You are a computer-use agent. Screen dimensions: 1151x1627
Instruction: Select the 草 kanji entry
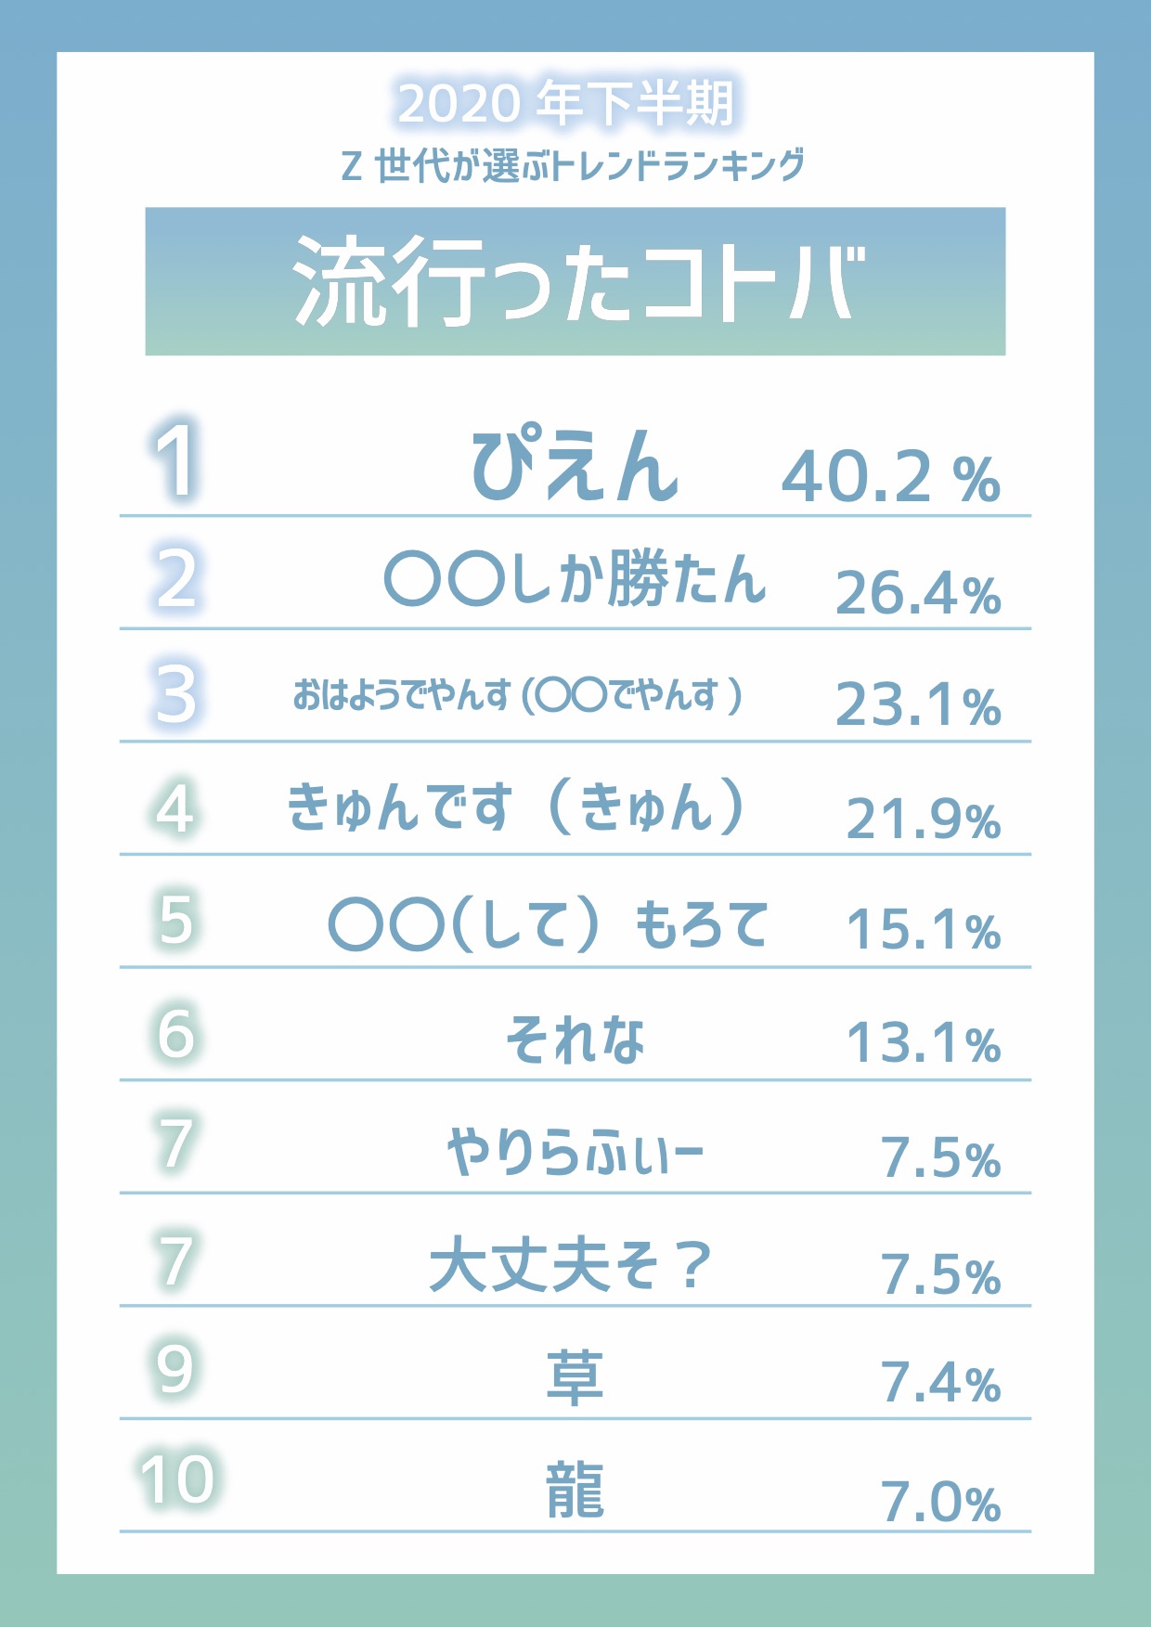575,1378
